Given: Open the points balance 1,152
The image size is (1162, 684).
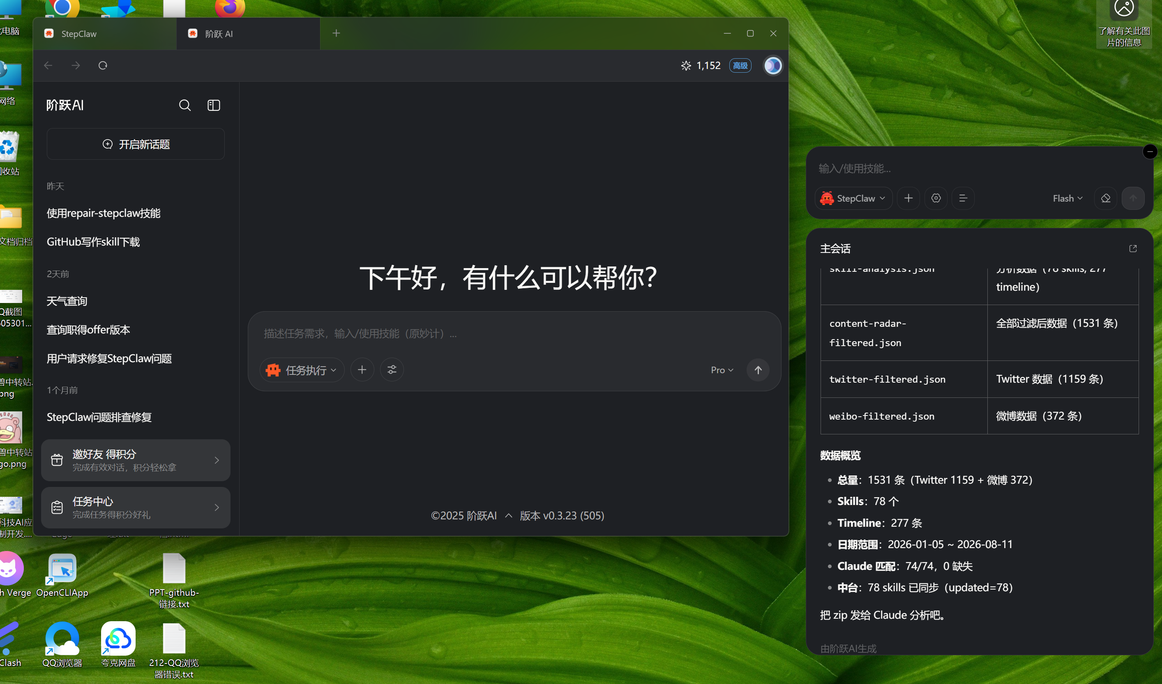Looking at the screenshot, I should click(x=700, y=65).
